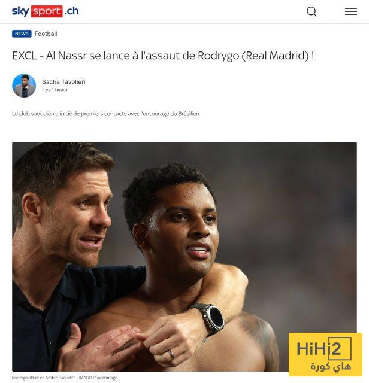Viewport: 369px width, 383px height.
Task: Click the HiHi2 yellow watermark logo
Action: click(325, 354)
